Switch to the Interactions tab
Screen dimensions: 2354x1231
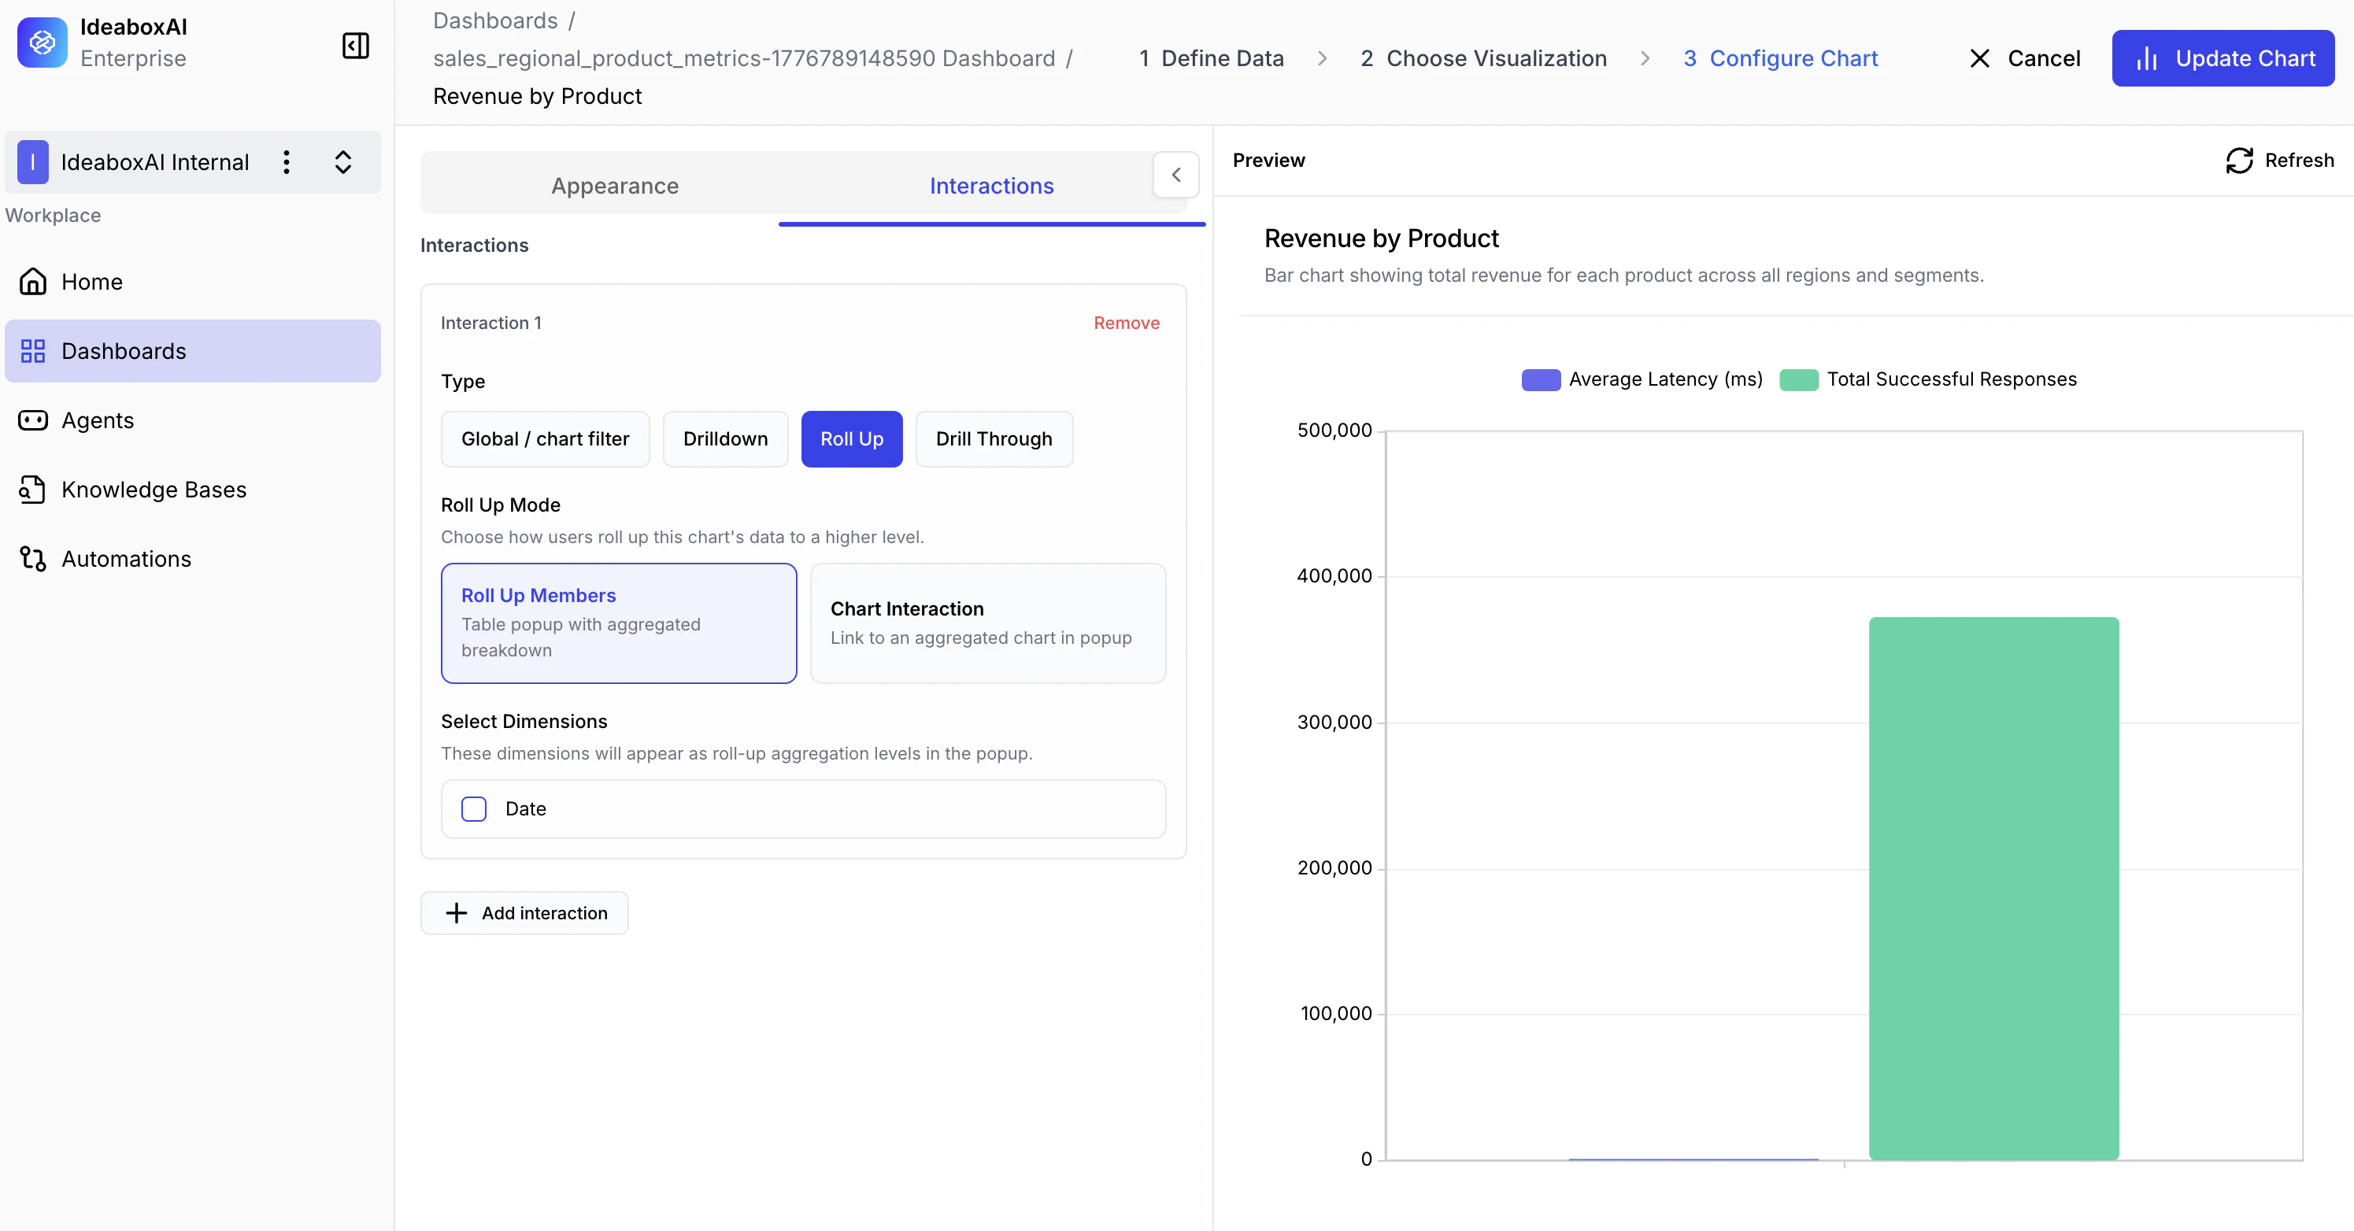point(991,186)
